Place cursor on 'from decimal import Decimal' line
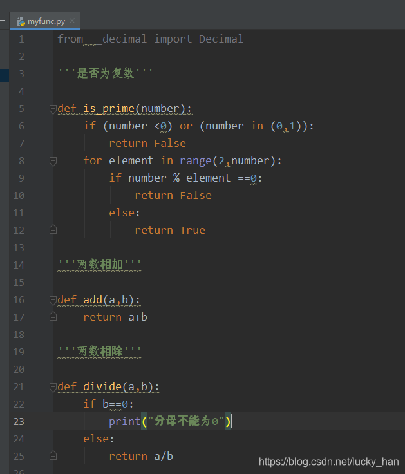The image size is (405, 474). (x=150, y=39)
